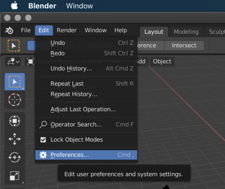Viewport: 225px width, 189px height.
Task: Open Undo History from Edit menu
Action: [86, 69]
